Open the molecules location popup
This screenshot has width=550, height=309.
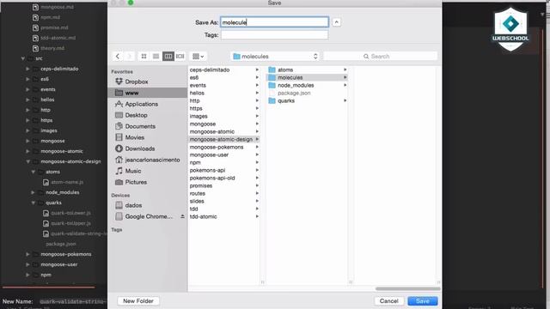(275, 56)
